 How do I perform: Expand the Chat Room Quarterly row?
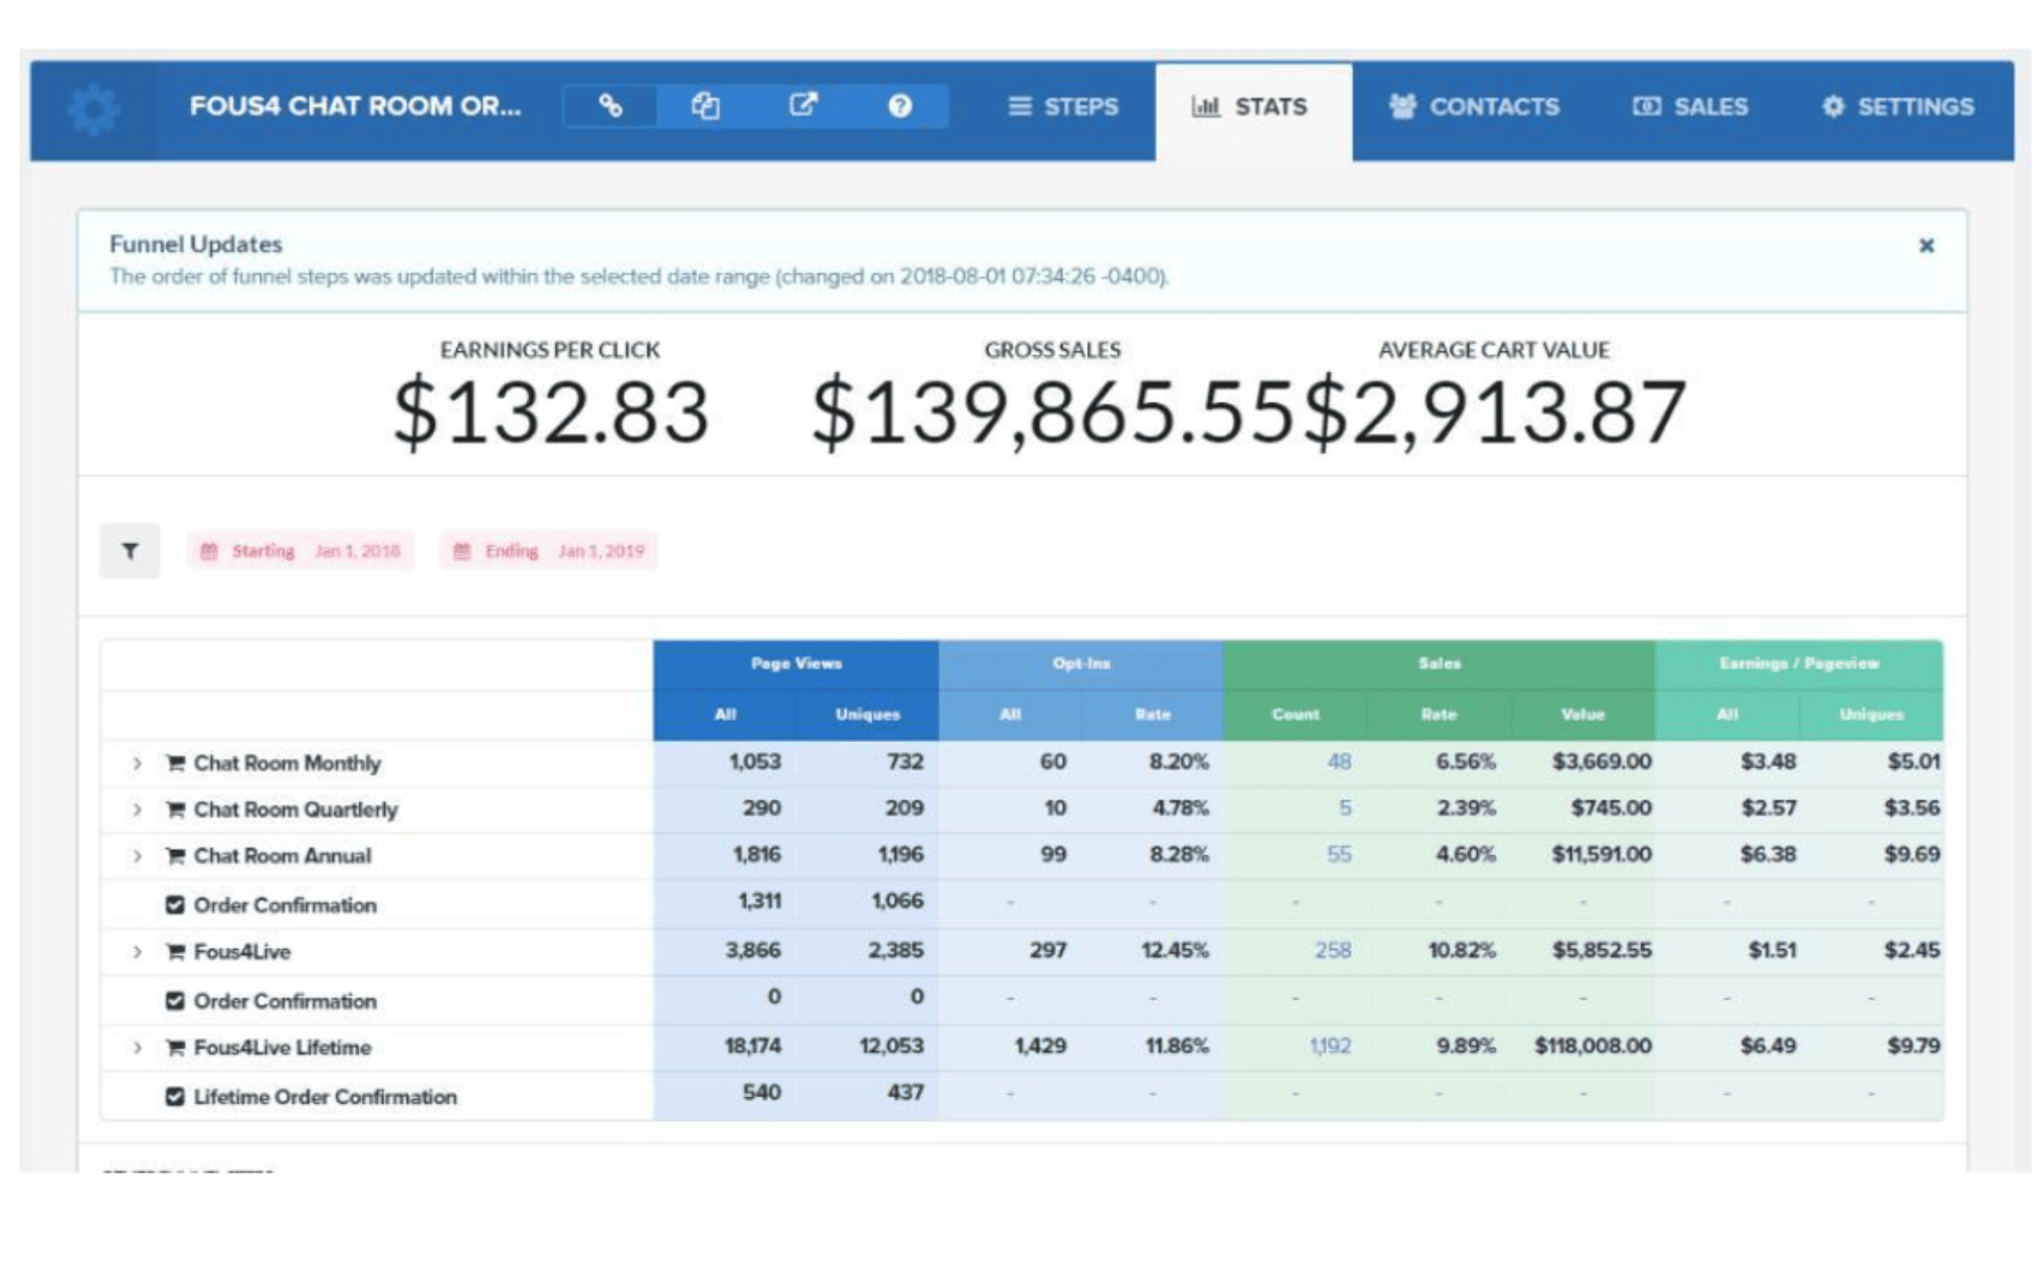(x=137, y=810)
